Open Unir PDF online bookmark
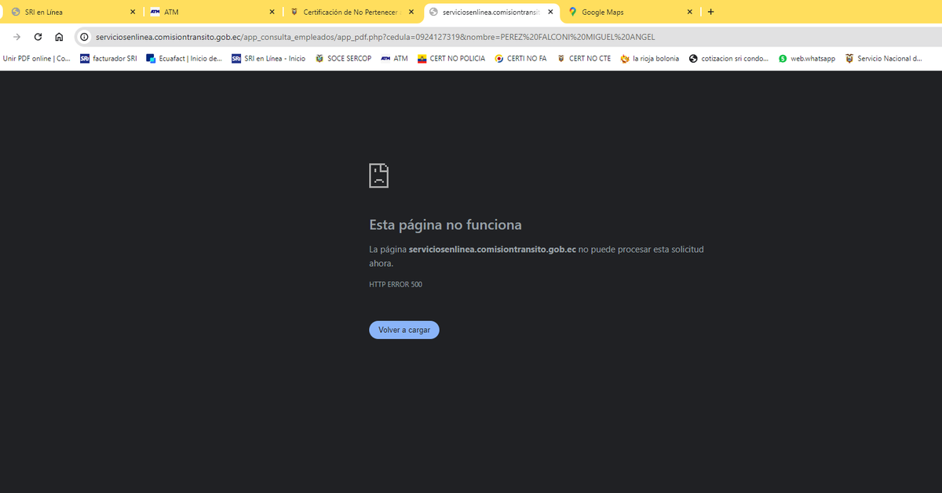This screenshot has width=942, height=493. point(36,58)
